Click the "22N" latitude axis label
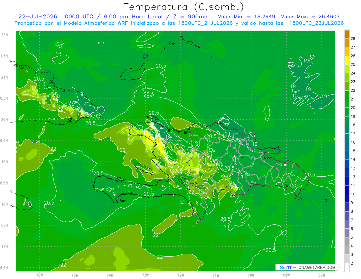 pyautogui.click(x=5, y=35)
